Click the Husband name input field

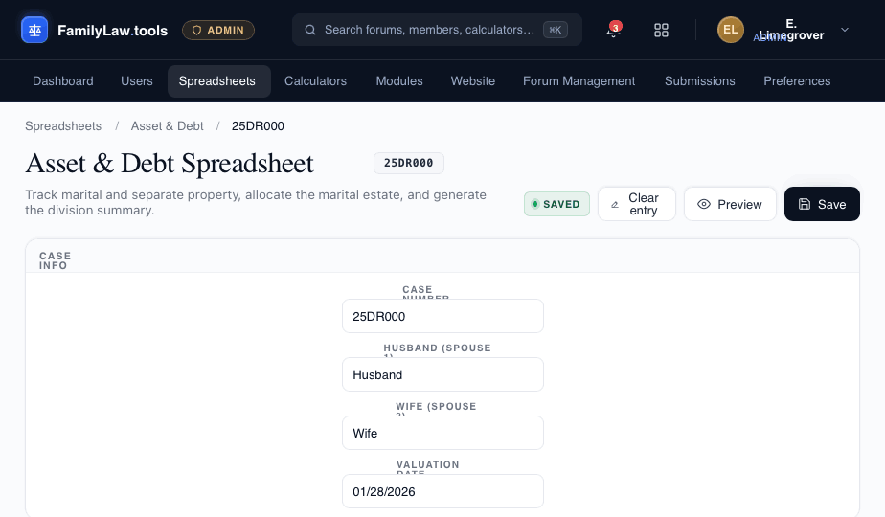coord(442,374)
